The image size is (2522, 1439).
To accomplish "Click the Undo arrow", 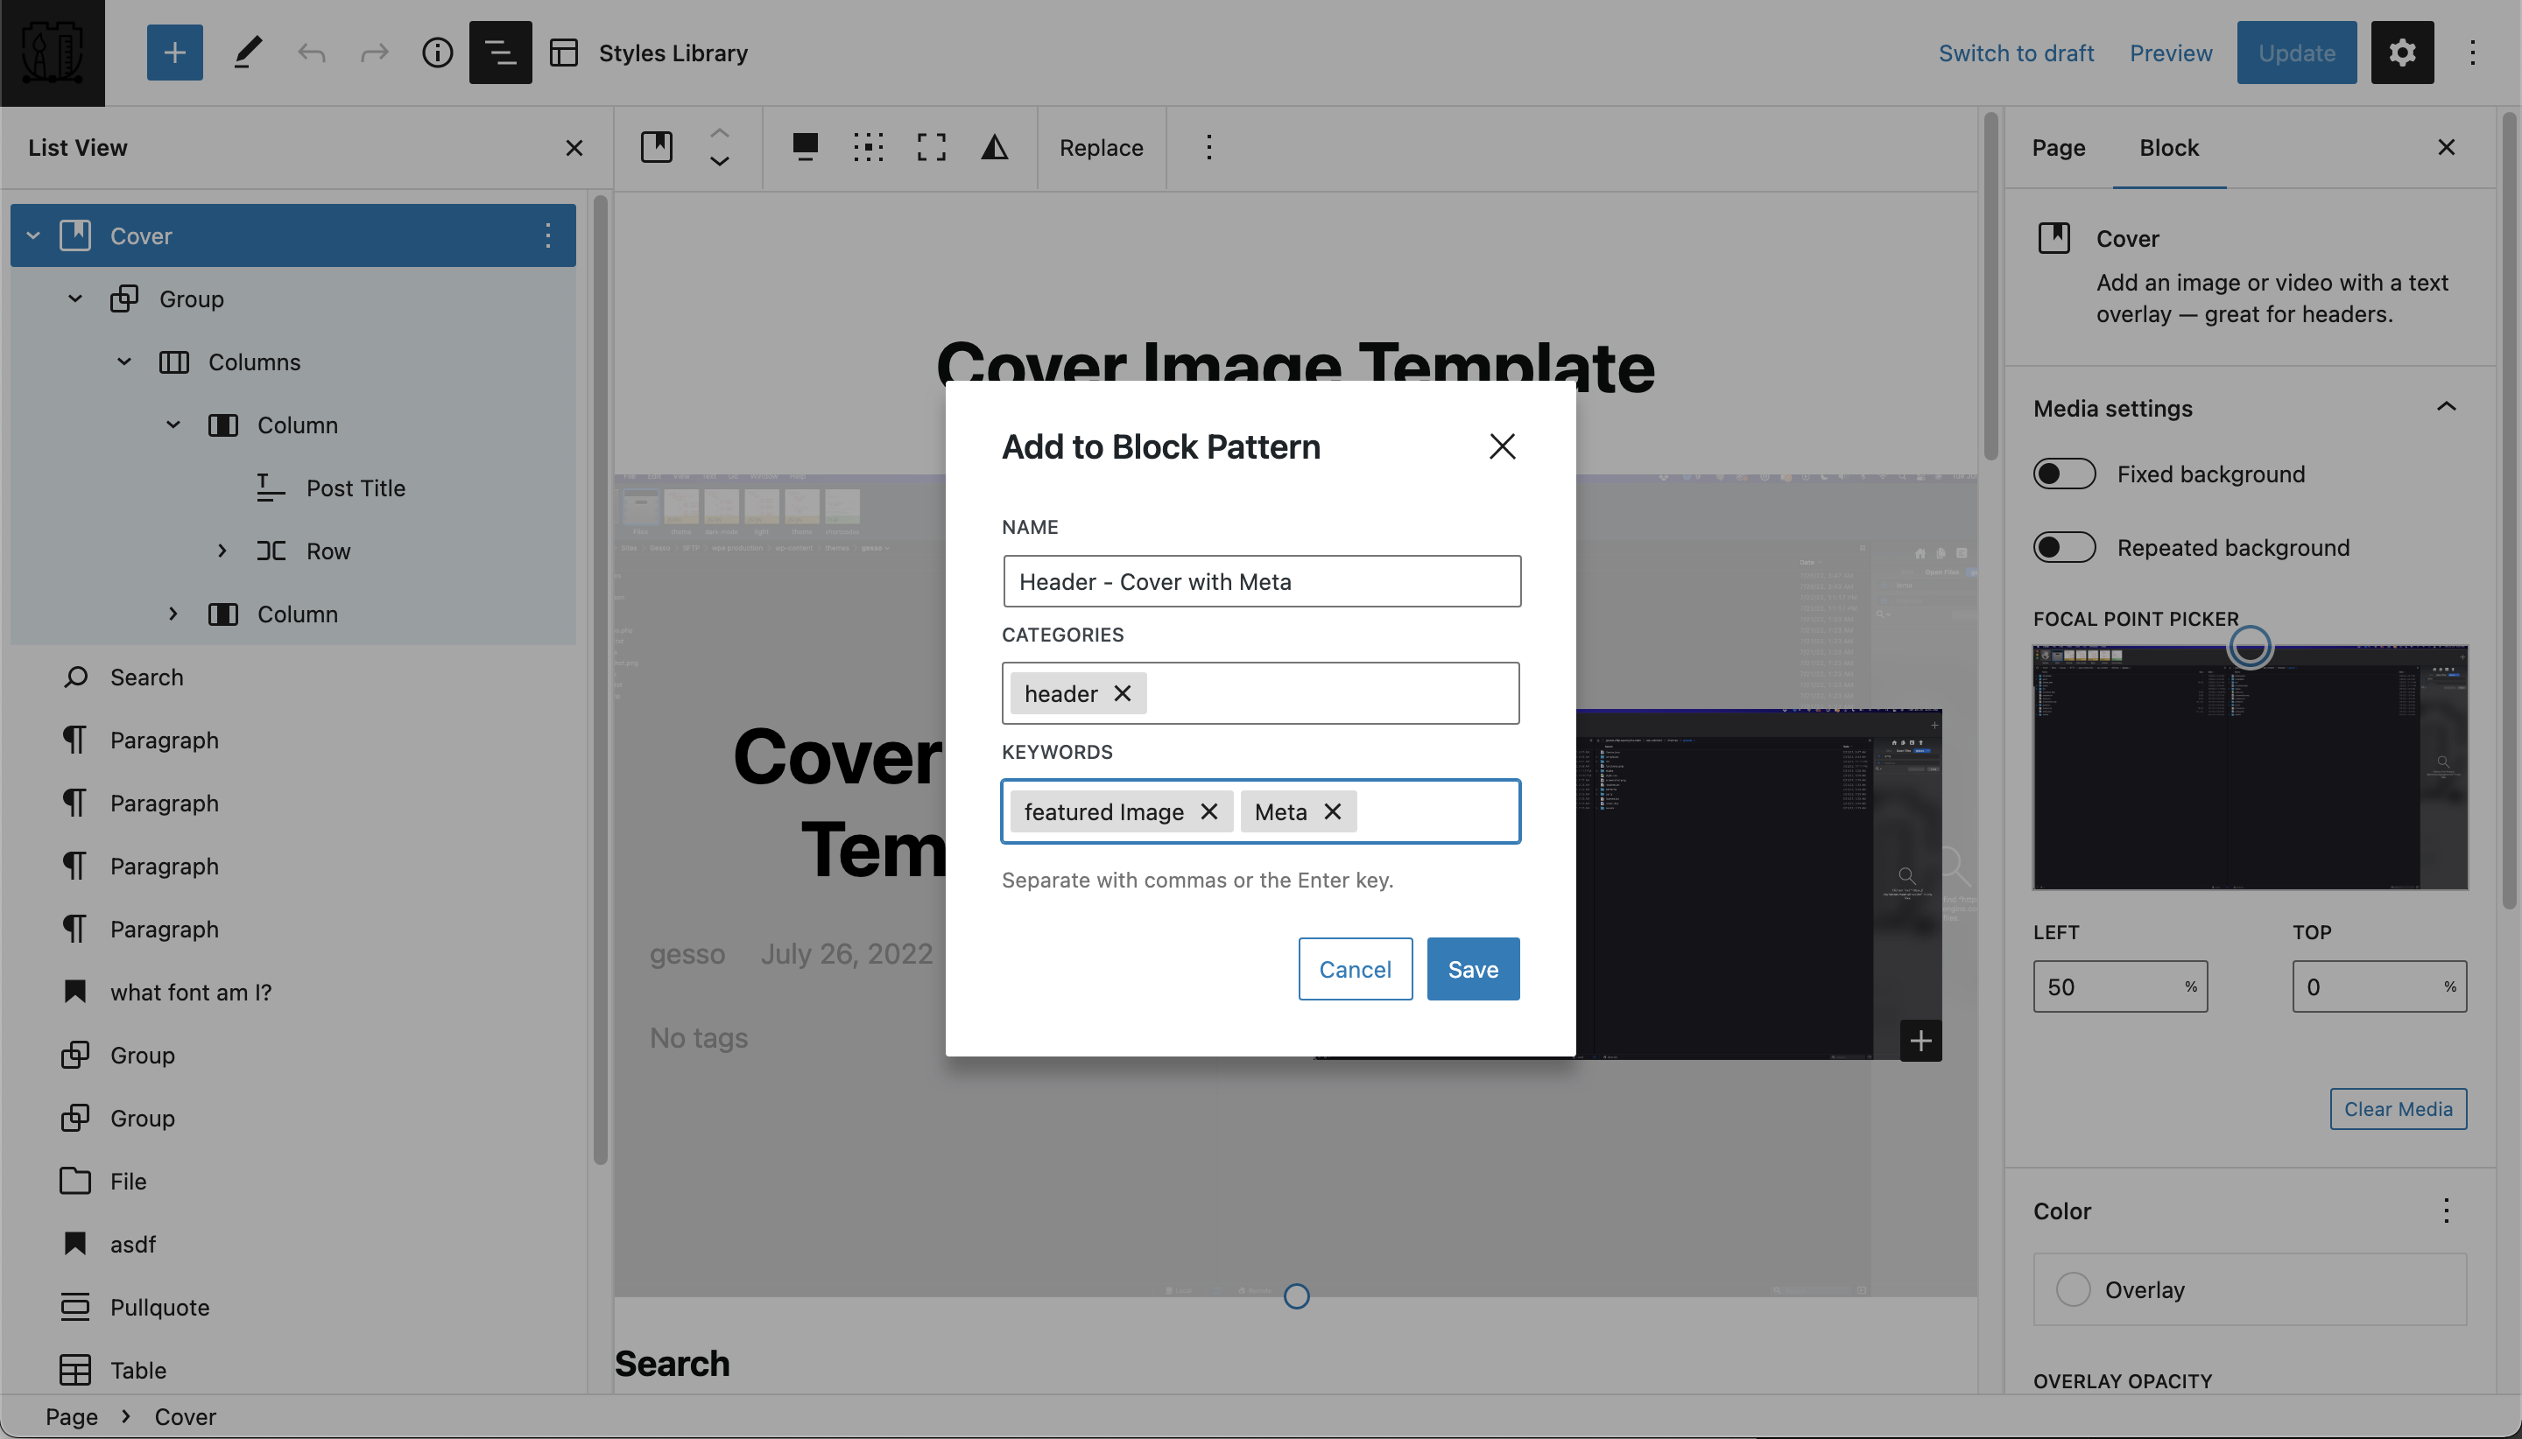I will pyautogui.click(x=312, y=53).
